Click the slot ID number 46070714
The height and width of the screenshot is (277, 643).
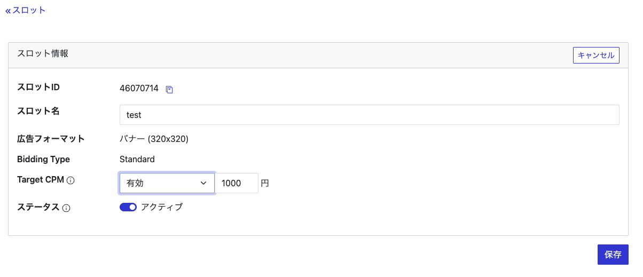139,89
